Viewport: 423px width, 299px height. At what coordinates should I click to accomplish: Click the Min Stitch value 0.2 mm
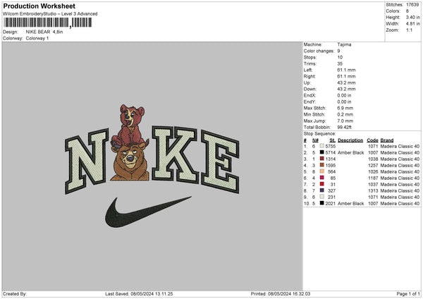pyautogui.click(x=345, y=114)
